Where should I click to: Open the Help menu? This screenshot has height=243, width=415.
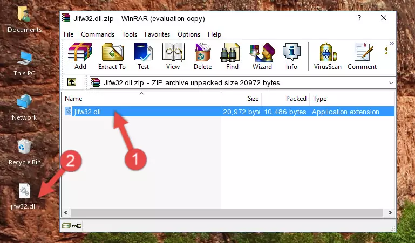[214, 34]
